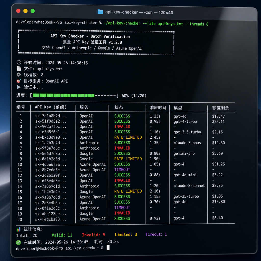Click the 状态 column header
261x261 pixels.
click(119, 107)
